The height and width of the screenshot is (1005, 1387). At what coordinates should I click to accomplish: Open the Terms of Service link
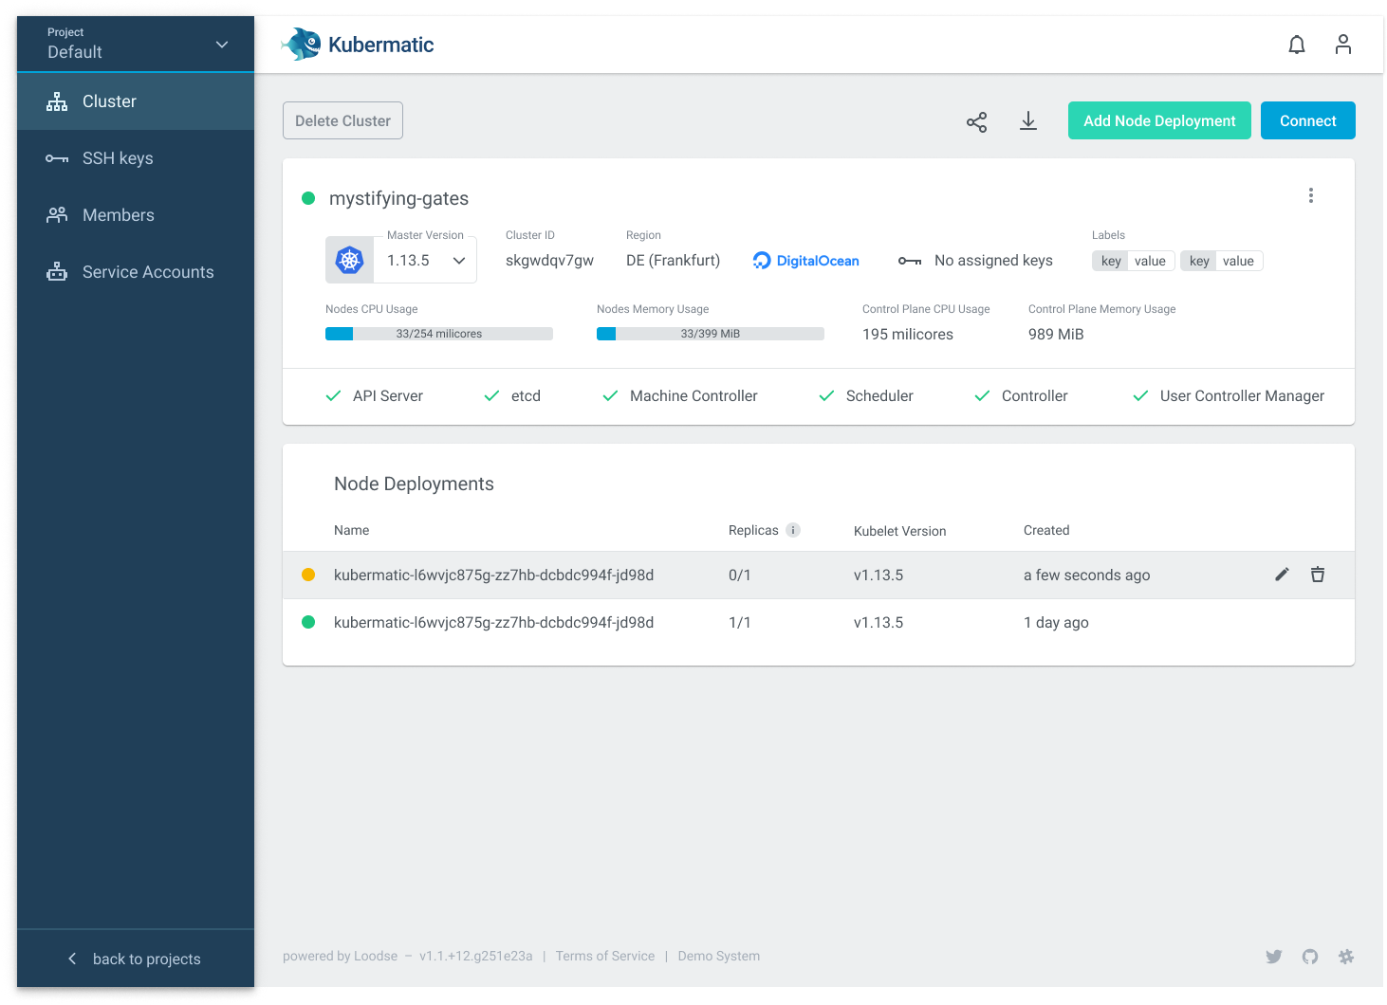click(605, 956)
